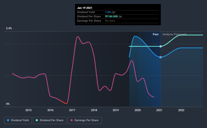Click the Dividend Yield data point marker
207x128 pixels.
[161, 57]
